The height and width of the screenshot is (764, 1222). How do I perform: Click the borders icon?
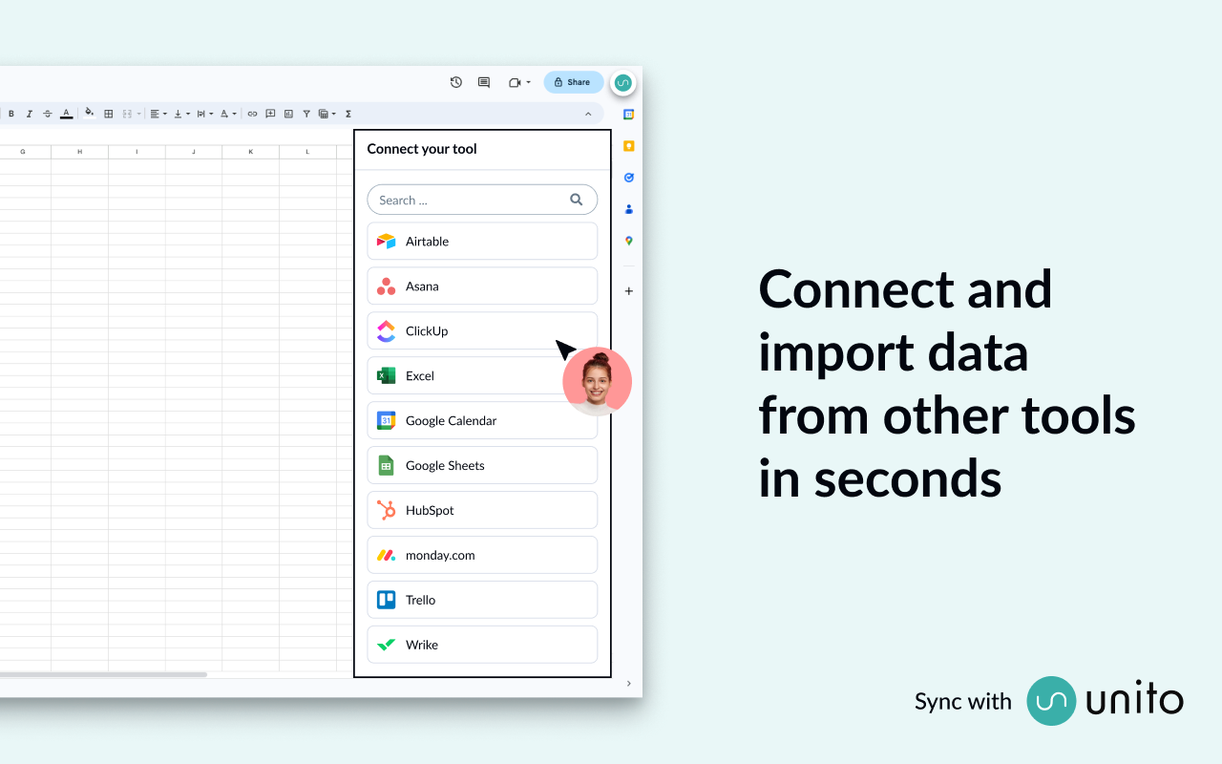[109, 114]
